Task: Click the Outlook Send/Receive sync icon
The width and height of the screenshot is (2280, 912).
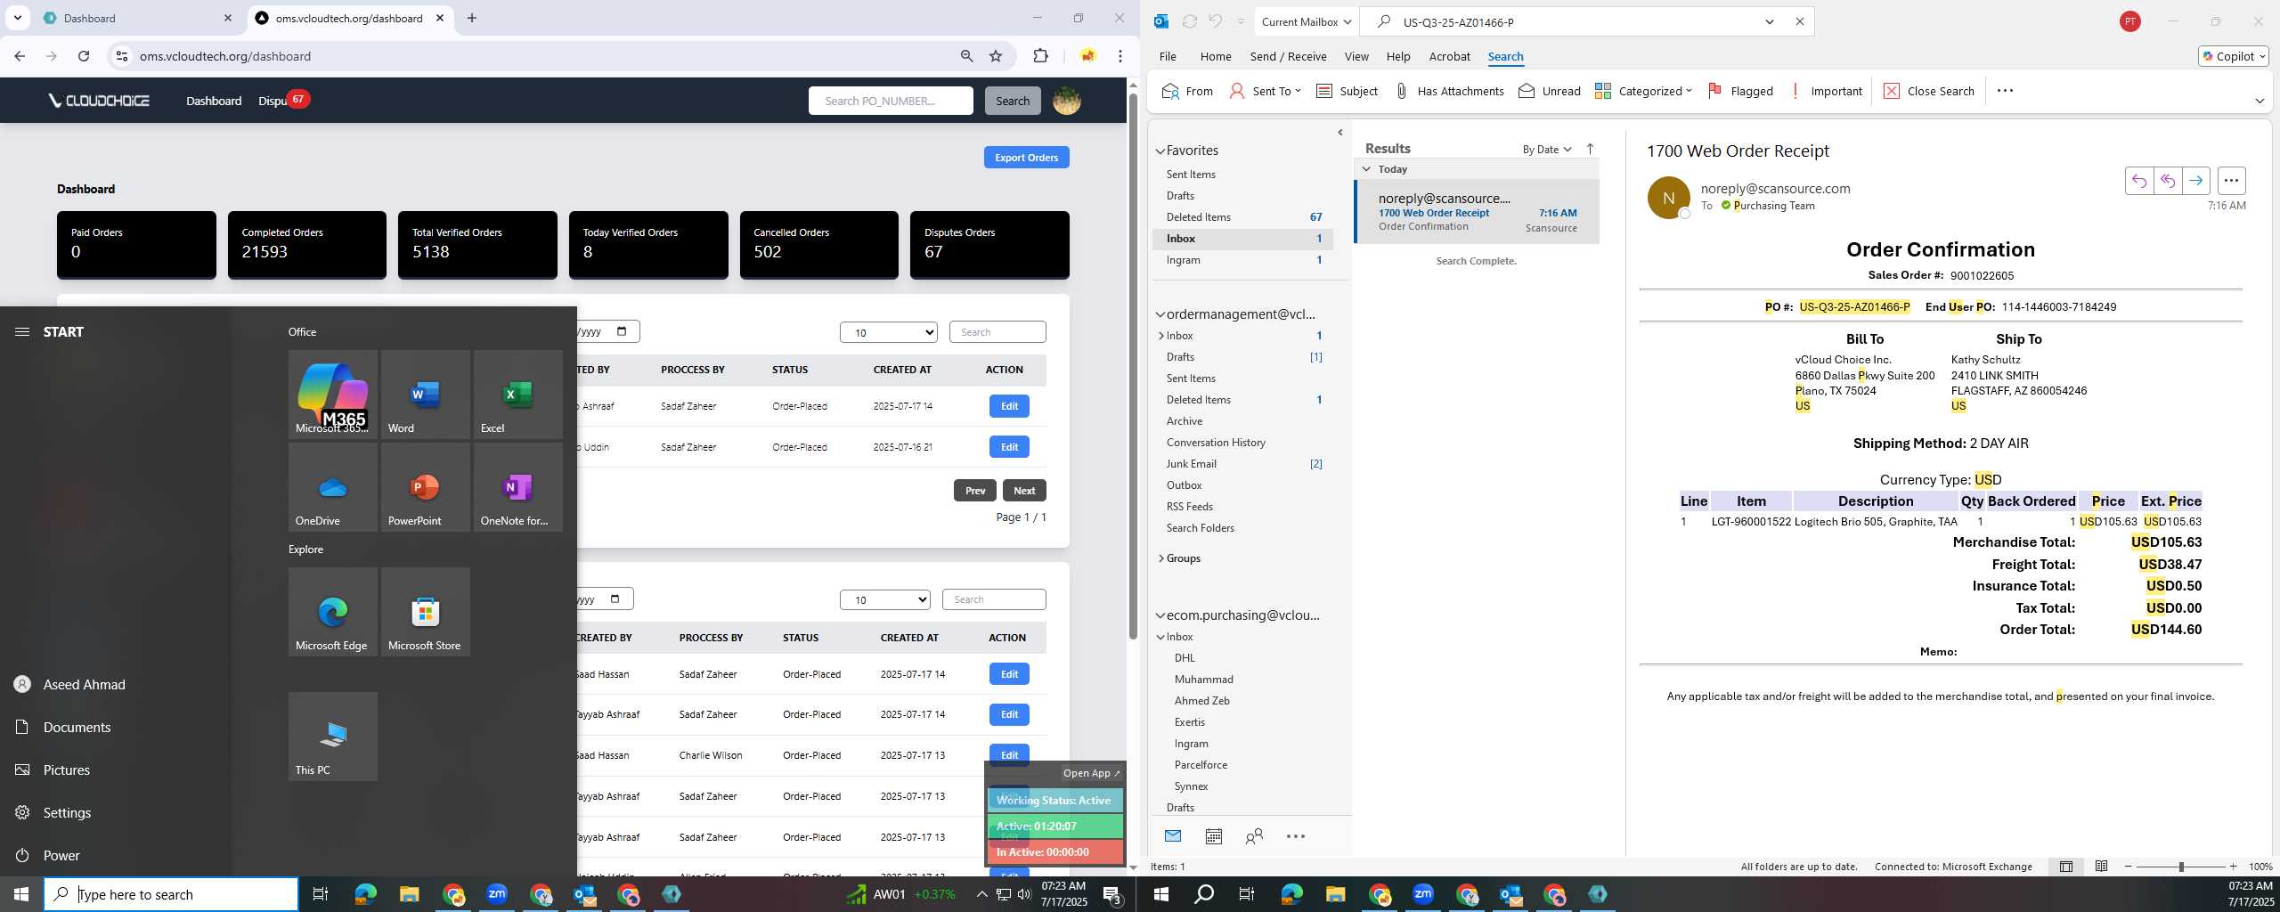Action: point(1189,21)
